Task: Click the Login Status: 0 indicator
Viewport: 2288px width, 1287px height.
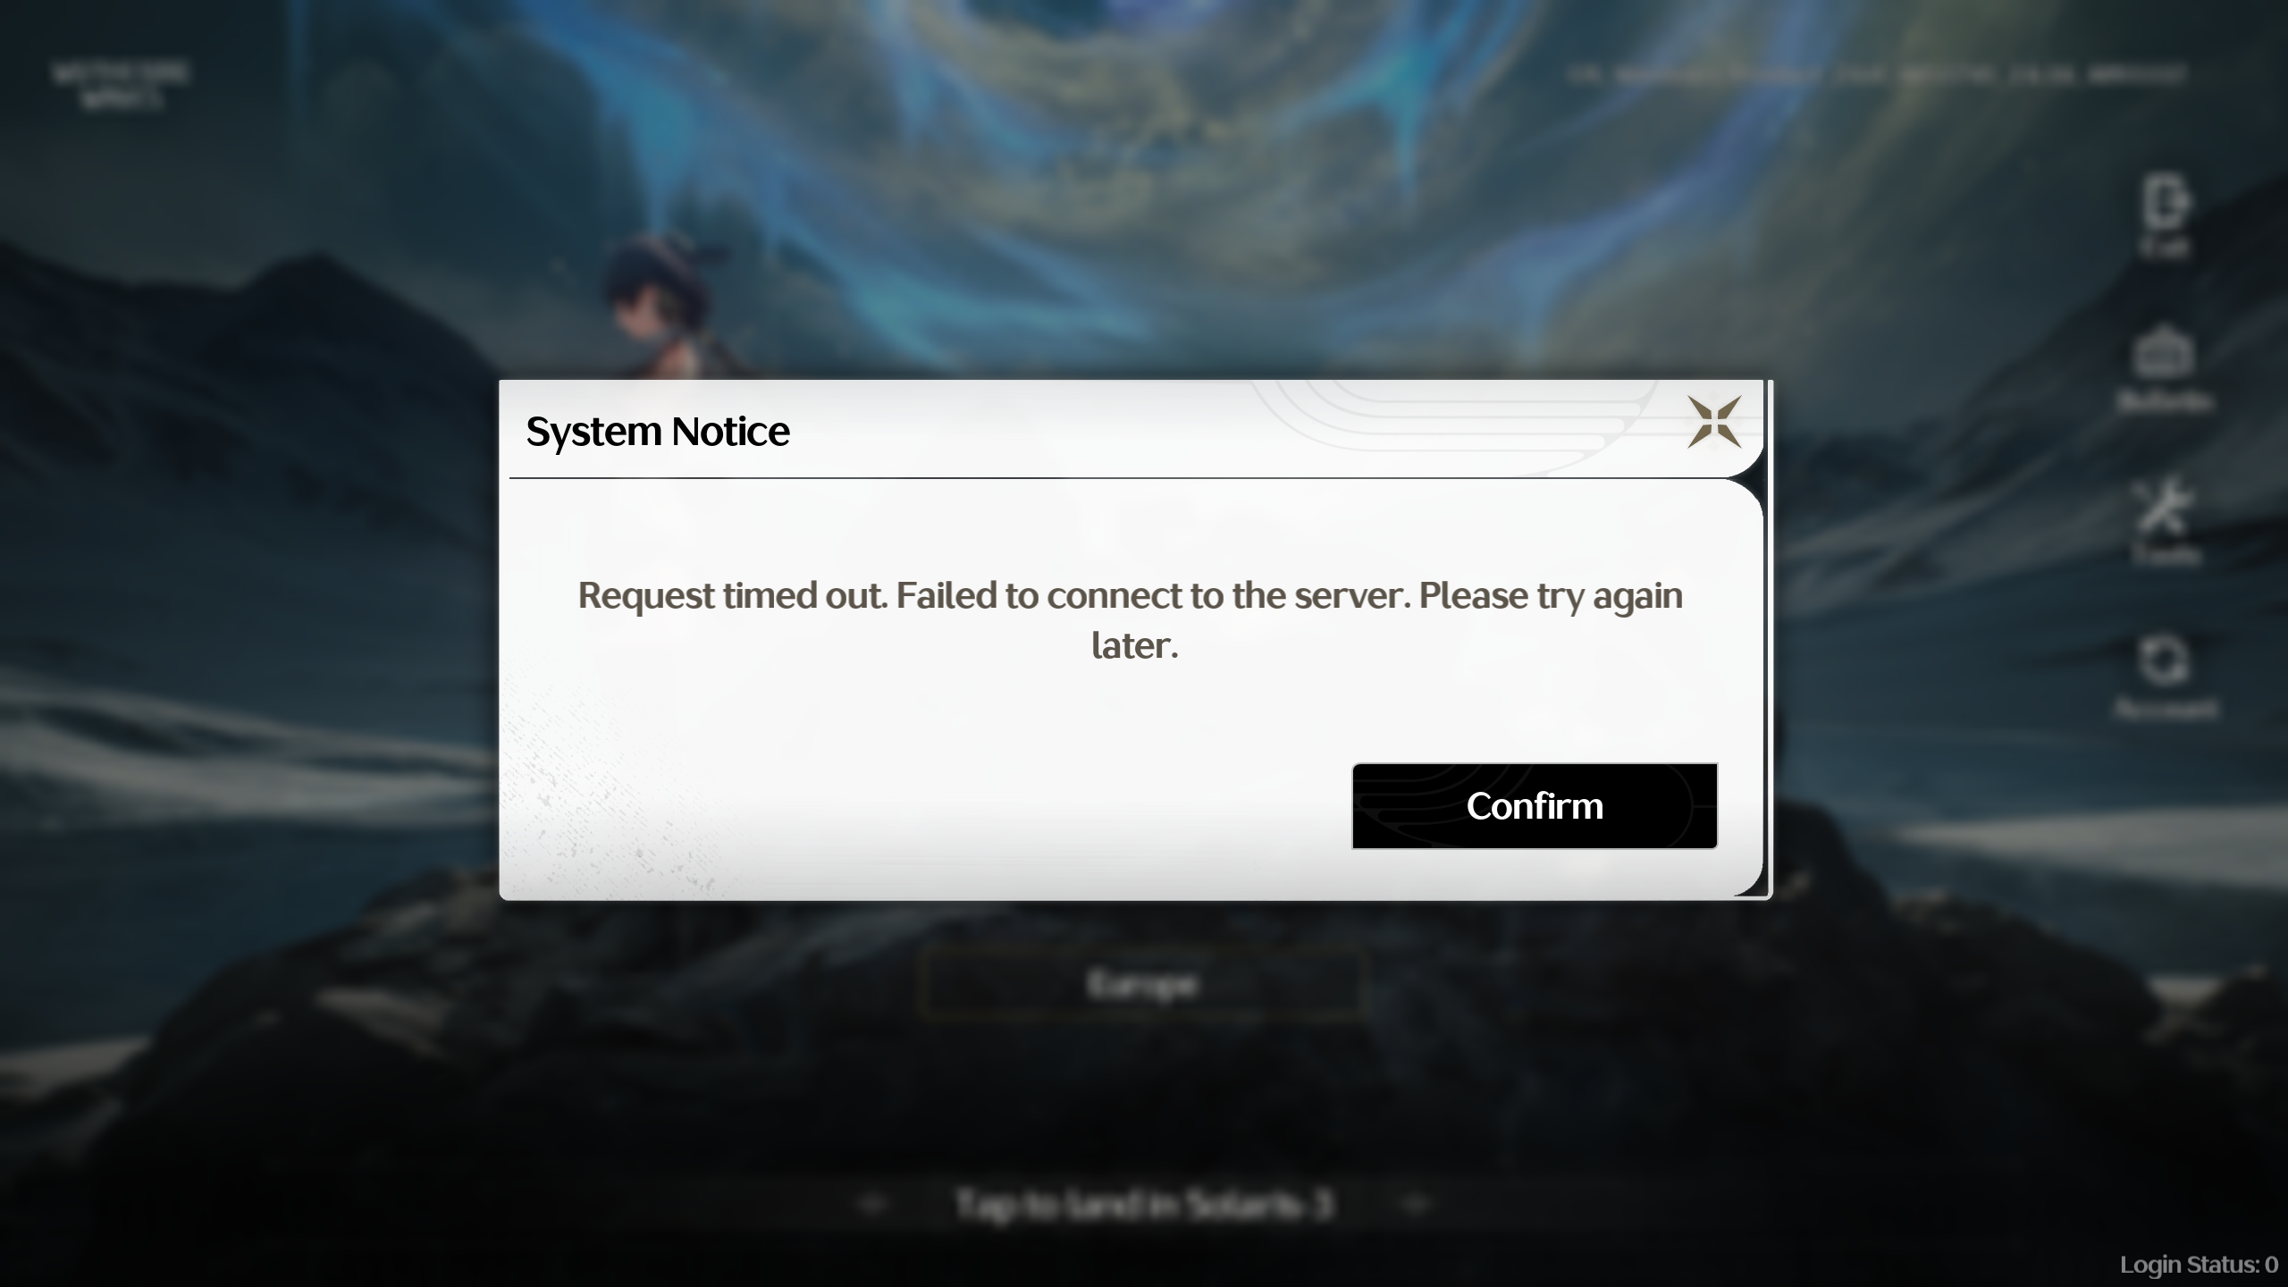Action: click(x=2199, y=1265)
